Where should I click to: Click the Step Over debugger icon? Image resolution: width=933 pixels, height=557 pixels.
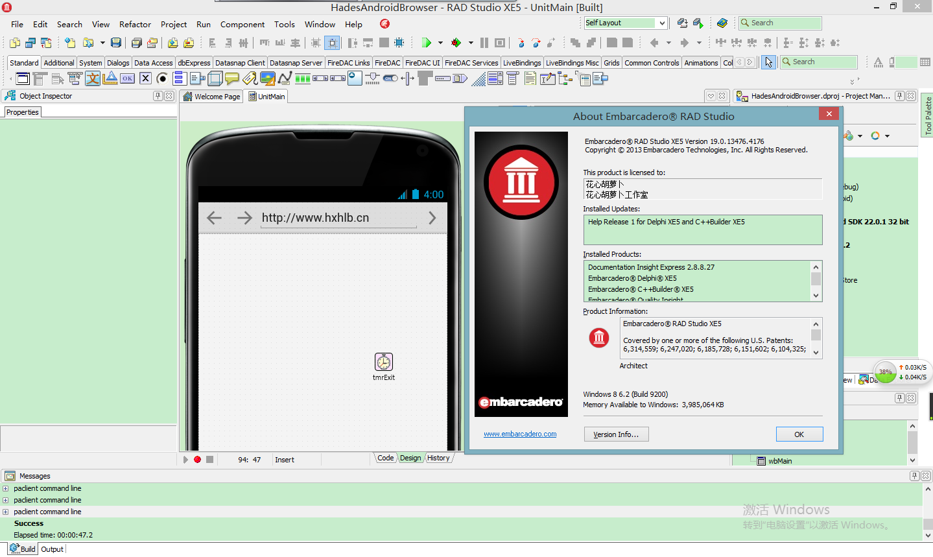pyautogui.click(x=536, y=43)
